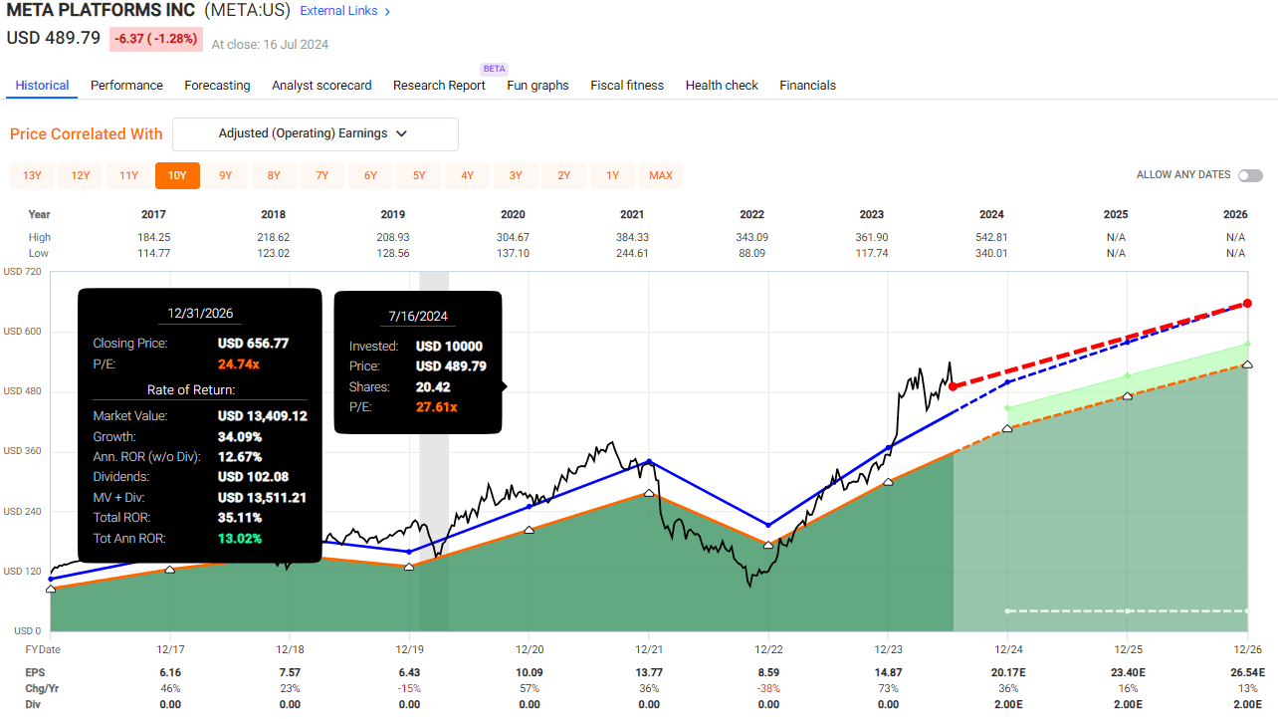1278x719 pixels.
Task: Check the Health check tab
Action: coord(722,86)
